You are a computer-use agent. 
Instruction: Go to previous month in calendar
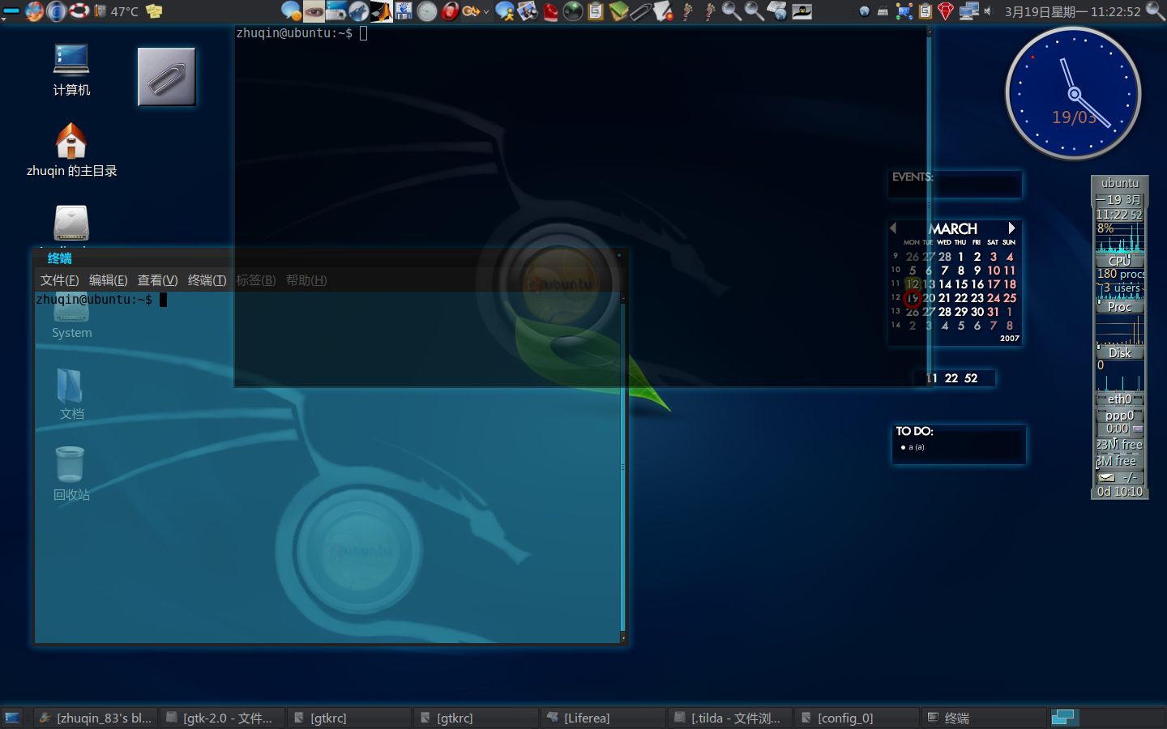[893, 228]
